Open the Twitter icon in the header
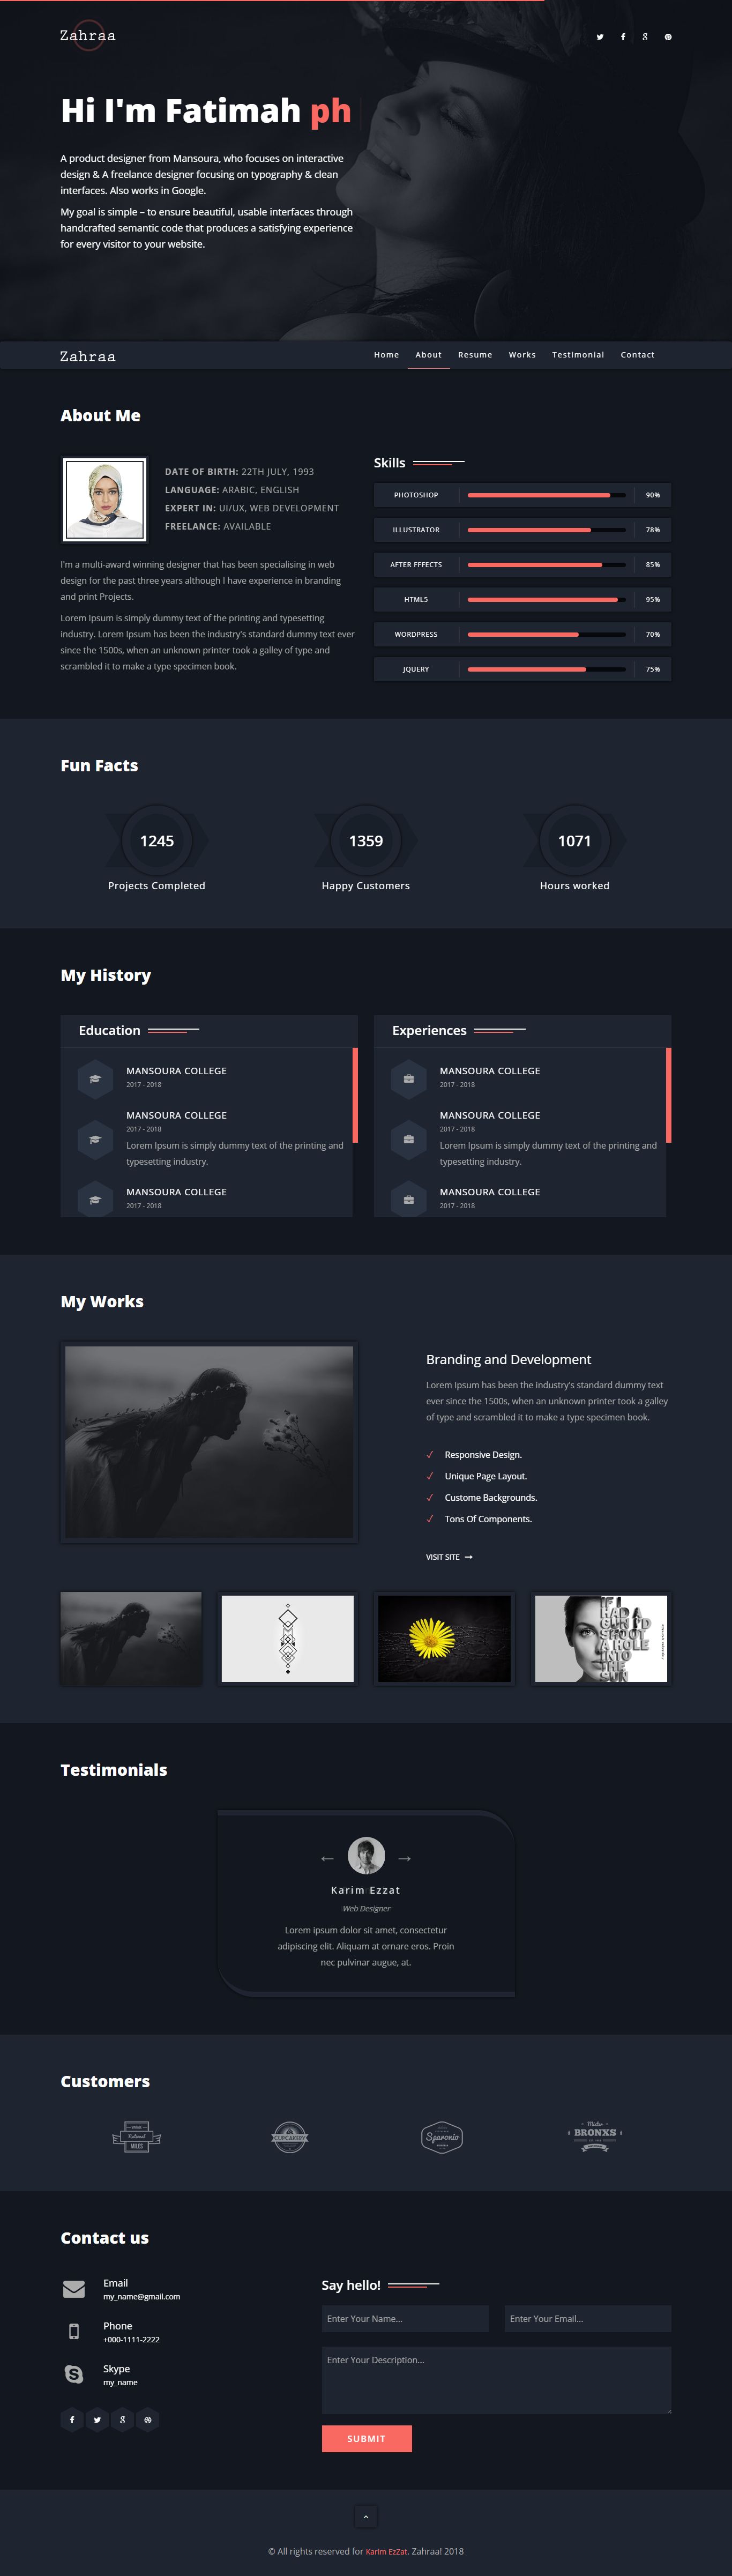The height and width of the screenshot is (2576, 732). point(600,37)
